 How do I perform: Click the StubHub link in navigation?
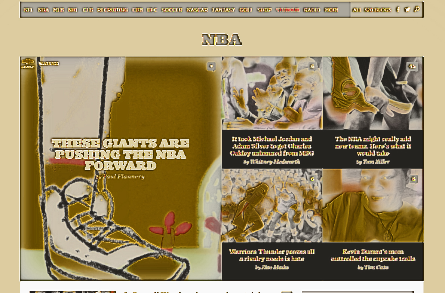(288, 10)
